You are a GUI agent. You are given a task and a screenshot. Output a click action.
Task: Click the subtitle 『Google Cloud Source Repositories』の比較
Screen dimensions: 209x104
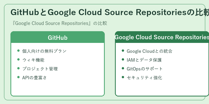[x=59, y=23]
